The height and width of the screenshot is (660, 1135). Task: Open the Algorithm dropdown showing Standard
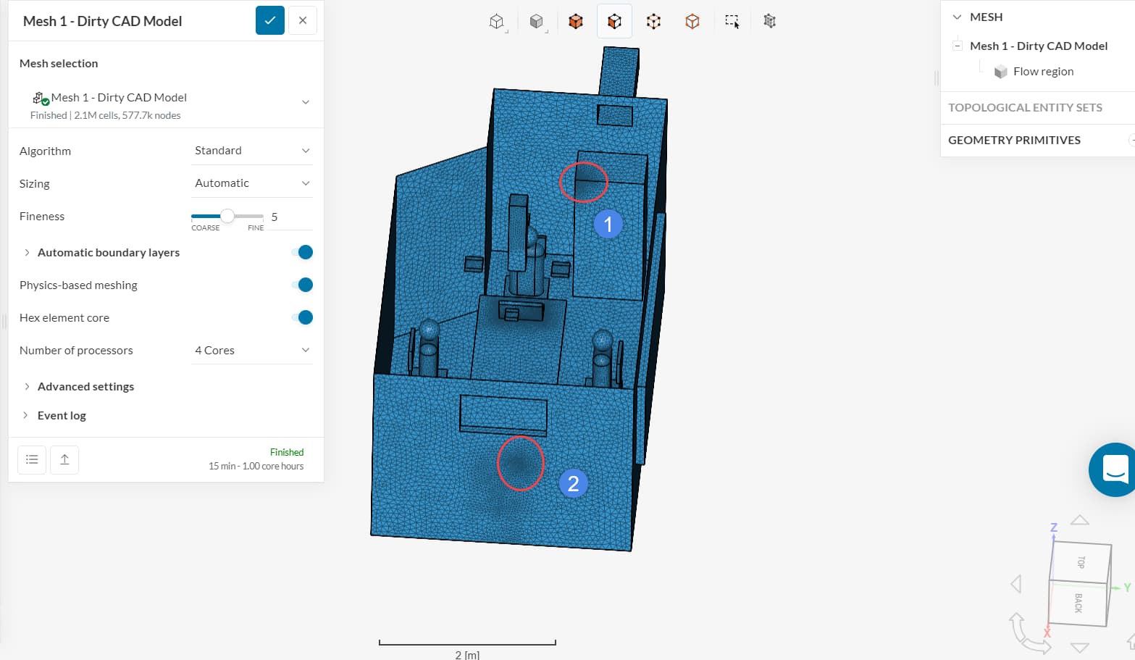[251, 150]
